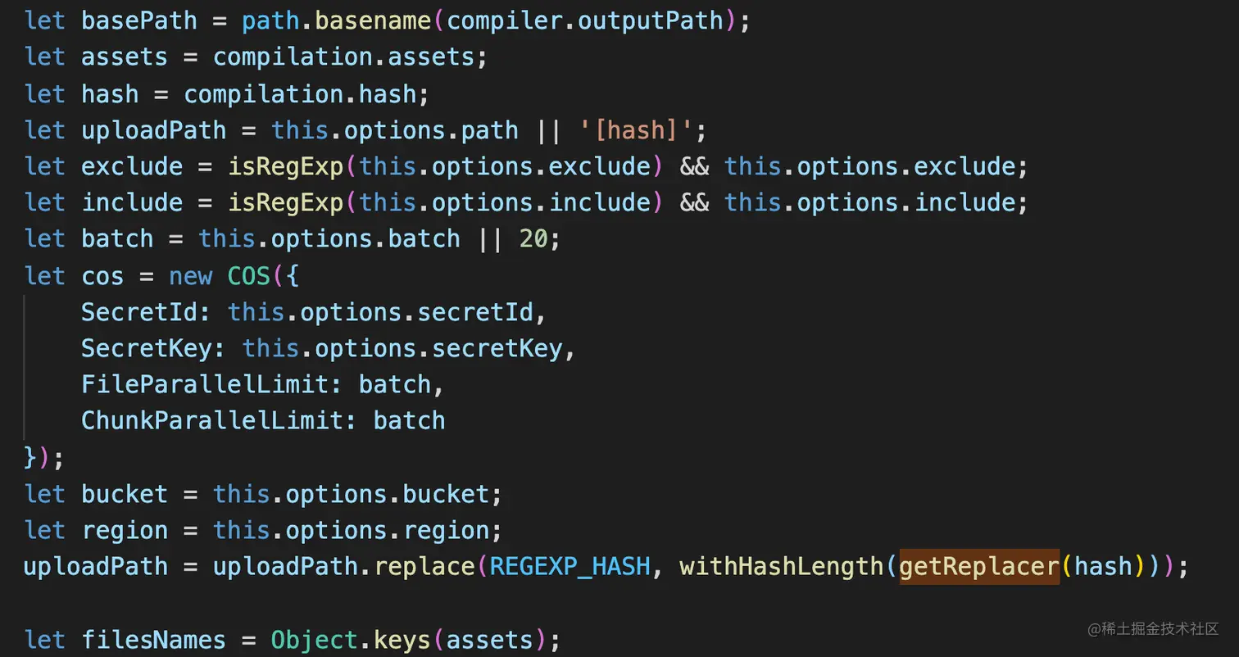Click the replace method on uploadPath
The height and width of the screenshot is (657, 1239).
[x=424, y=566]
